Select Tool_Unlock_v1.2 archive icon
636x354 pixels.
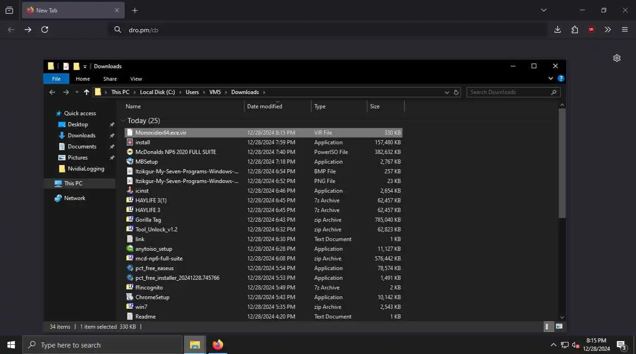pyautogui.click(x=130, y=230)
